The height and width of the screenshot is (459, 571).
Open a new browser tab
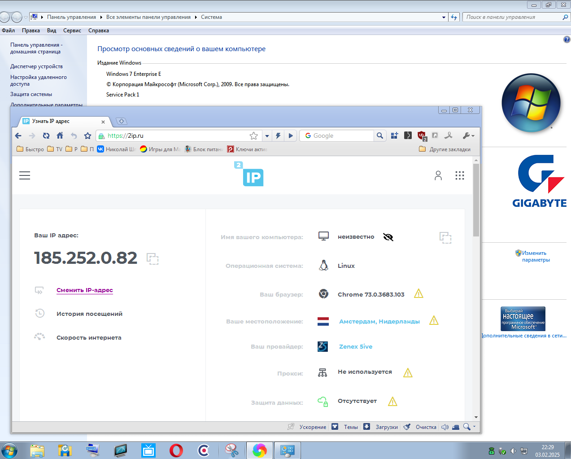point(121,121)
